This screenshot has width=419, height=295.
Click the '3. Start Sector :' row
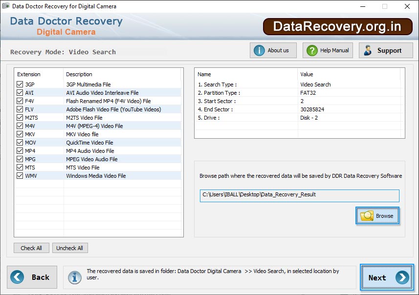[300, 101]
